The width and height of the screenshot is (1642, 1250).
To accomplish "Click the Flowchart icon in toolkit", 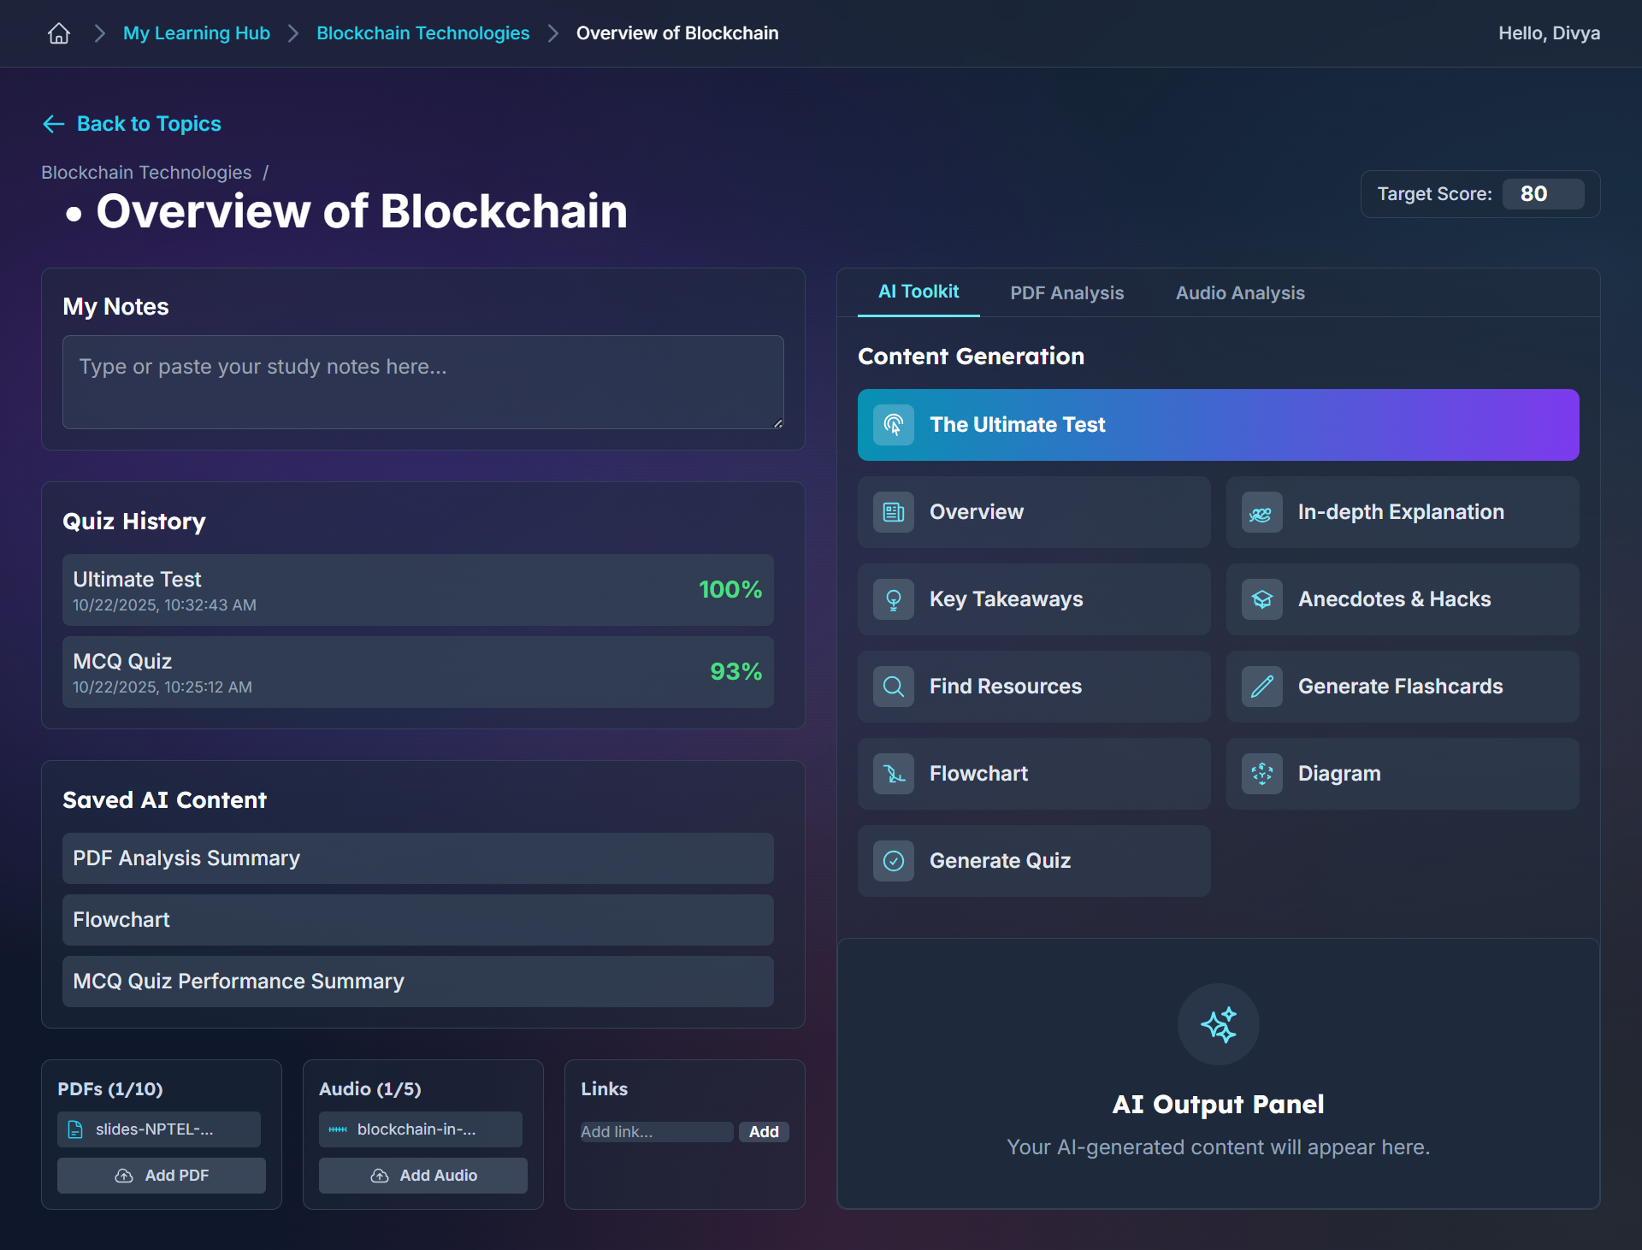I will pos(893,774).
